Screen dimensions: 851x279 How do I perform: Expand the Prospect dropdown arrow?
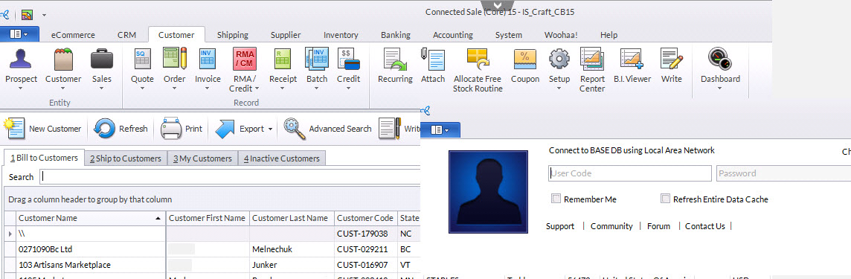[21, 88]
